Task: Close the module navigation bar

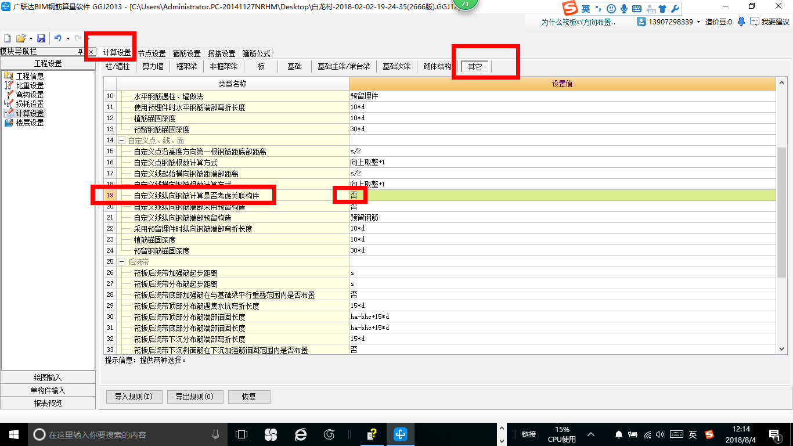Action: click(x=91, y=52)
